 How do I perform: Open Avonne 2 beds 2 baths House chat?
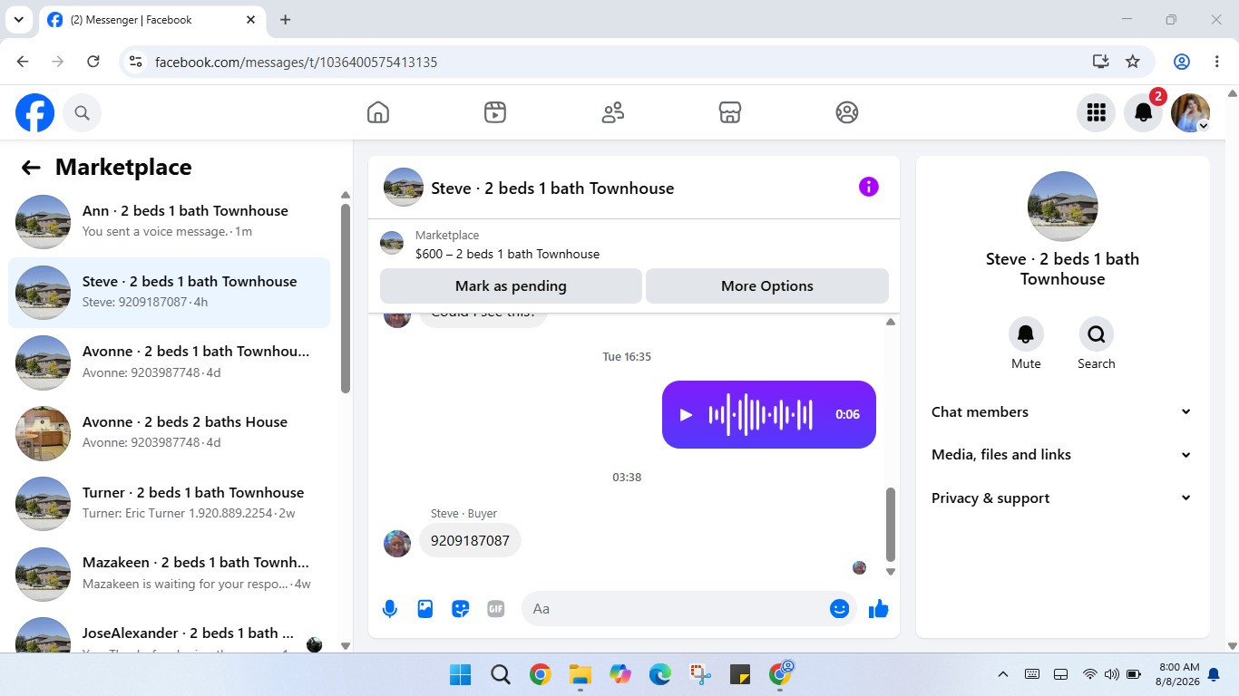(170, 432)
